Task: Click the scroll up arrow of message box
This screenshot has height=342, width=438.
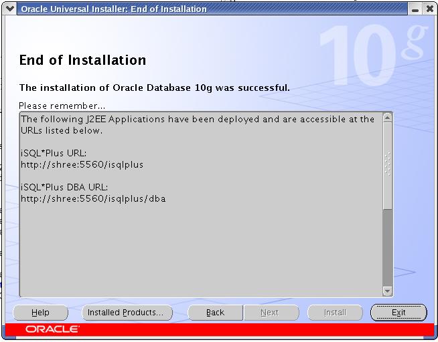Action: coord(388,118)
